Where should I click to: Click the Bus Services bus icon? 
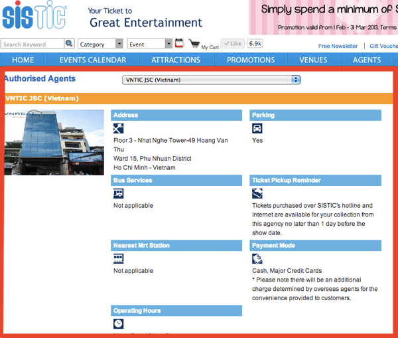[x=118, y=194]
